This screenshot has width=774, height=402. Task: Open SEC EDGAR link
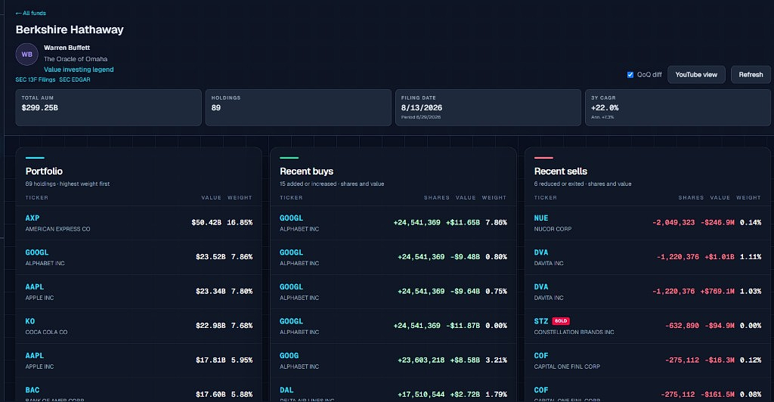pyautogui.click(x=75, y=79)
